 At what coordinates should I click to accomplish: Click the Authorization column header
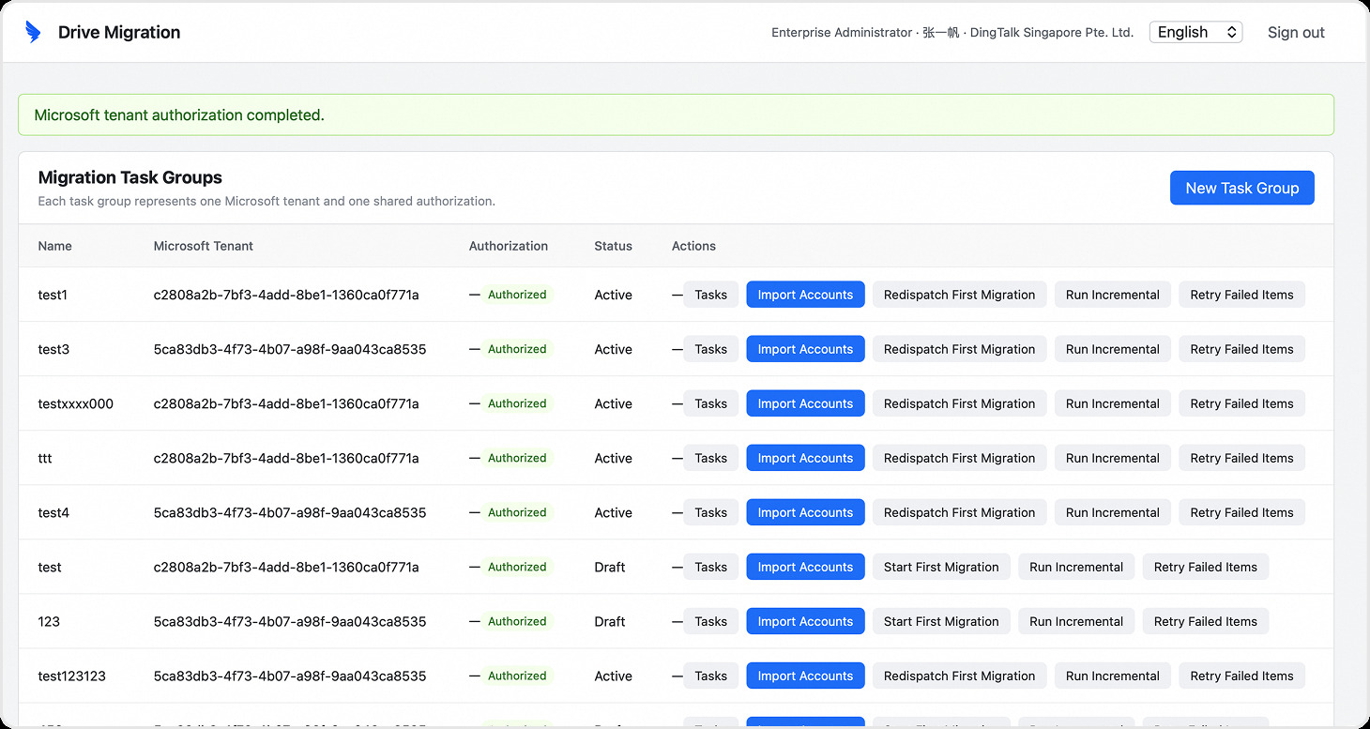click(x=509, y=246)
